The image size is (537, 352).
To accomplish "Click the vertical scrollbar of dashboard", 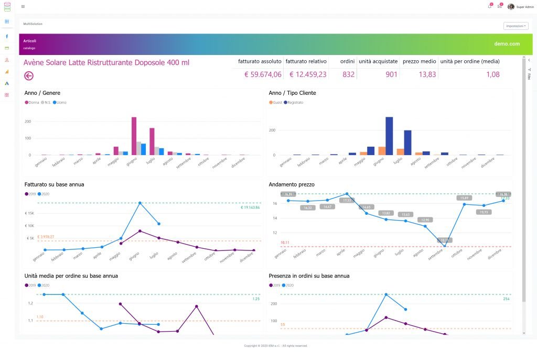I will pos(523,183).
